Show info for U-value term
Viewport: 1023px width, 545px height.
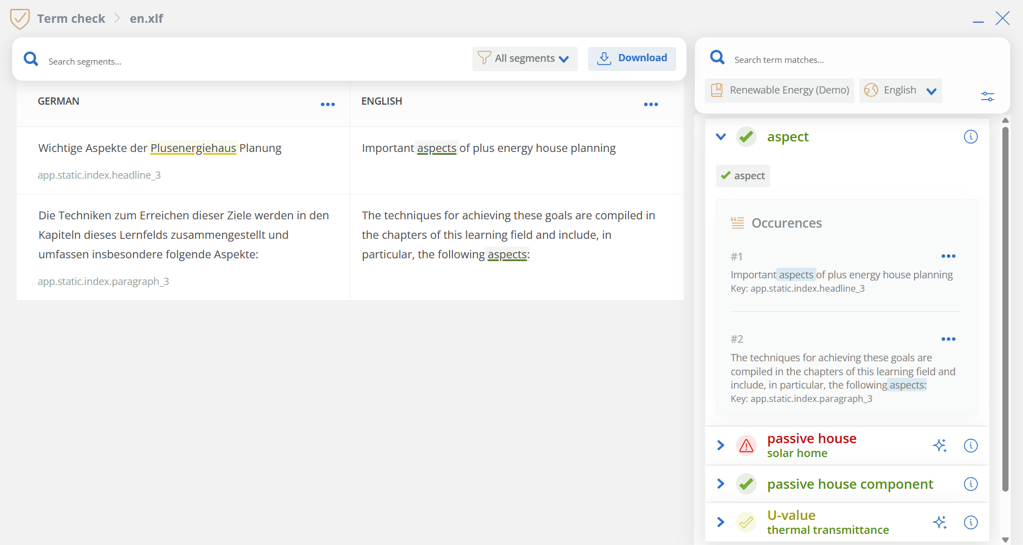point(971,522)
